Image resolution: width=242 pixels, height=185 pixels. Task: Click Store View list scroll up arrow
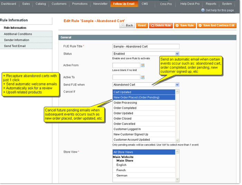click(177, 152)
